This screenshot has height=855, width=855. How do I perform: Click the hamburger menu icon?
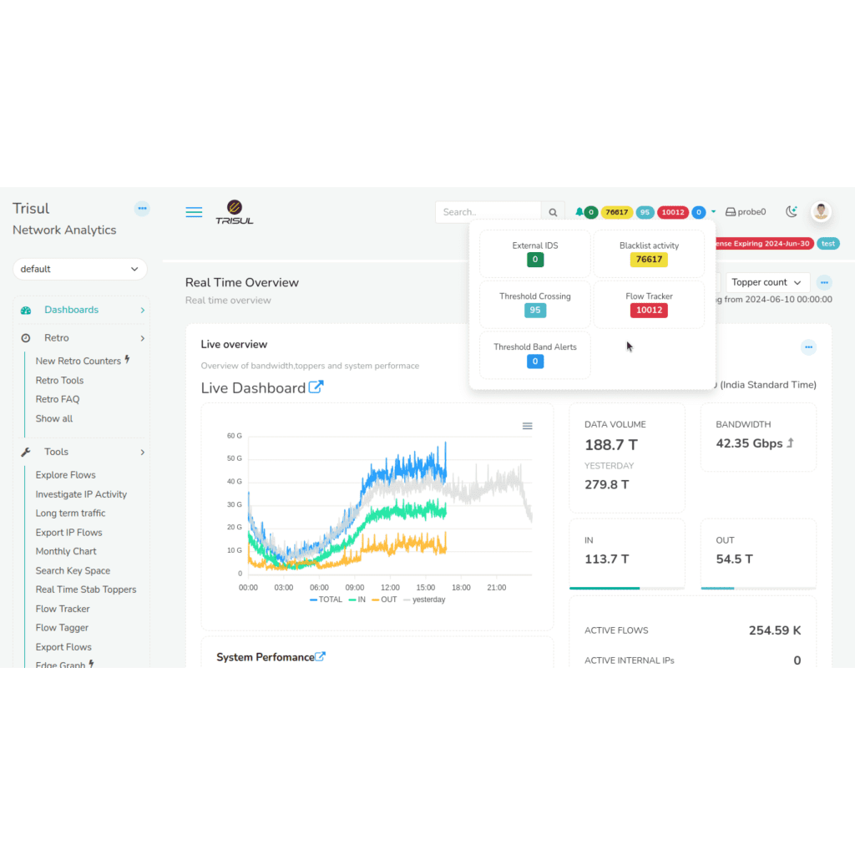pyautogui.click(x=194, y=212)
